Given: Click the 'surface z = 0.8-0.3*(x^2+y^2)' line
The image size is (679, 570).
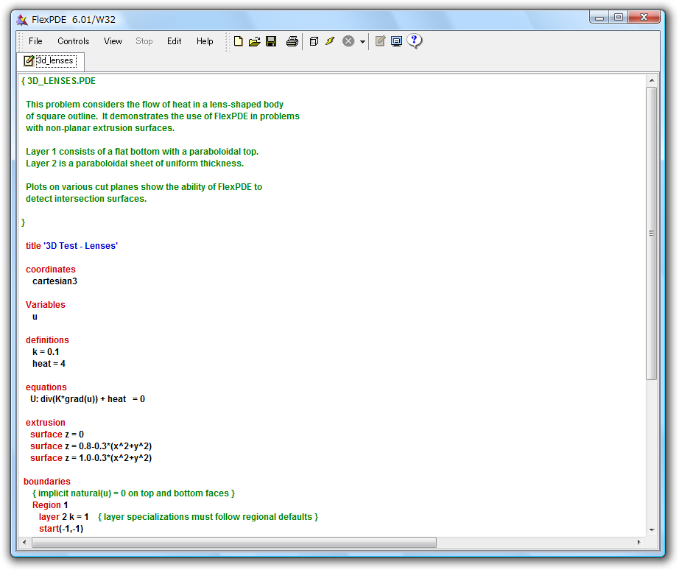Looking at the screenshot, I should [91, 446].
